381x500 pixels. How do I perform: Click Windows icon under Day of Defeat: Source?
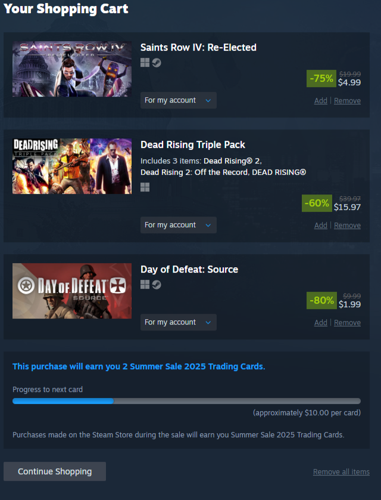(x=145, y=285)
